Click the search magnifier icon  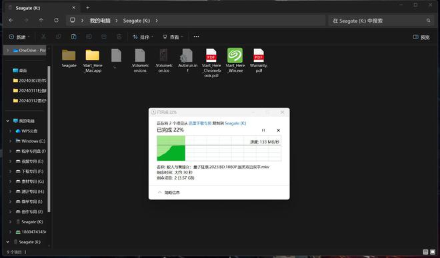point(428,21)
